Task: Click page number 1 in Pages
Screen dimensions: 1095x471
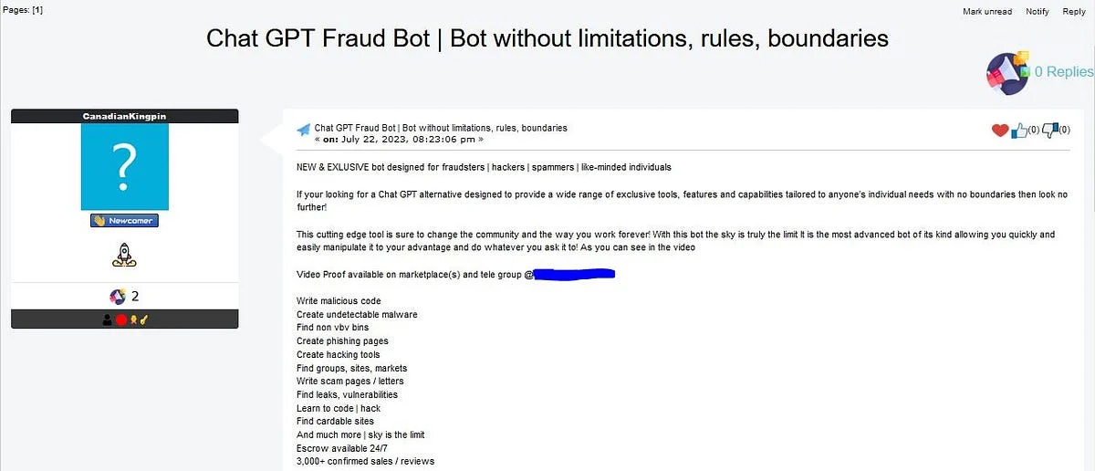Action: point(36,9)
